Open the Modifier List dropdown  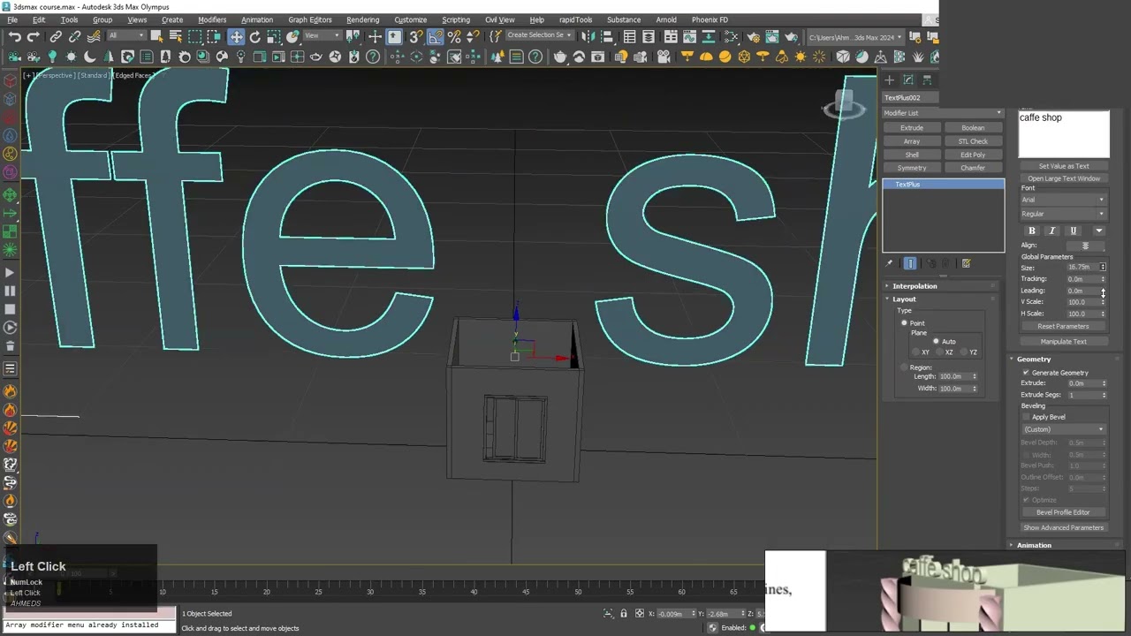pos(944,113)
